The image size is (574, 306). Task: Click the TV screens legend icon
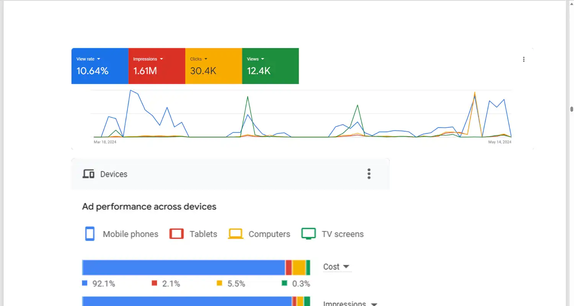(308, 234)
